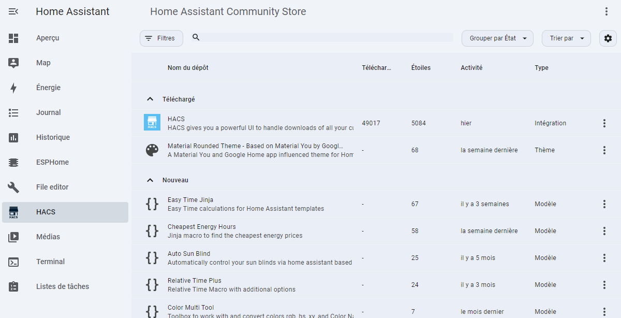This screenshot has height=318, width=621.
Task: Open the HACS row three-dot menu
Action: 604,123
